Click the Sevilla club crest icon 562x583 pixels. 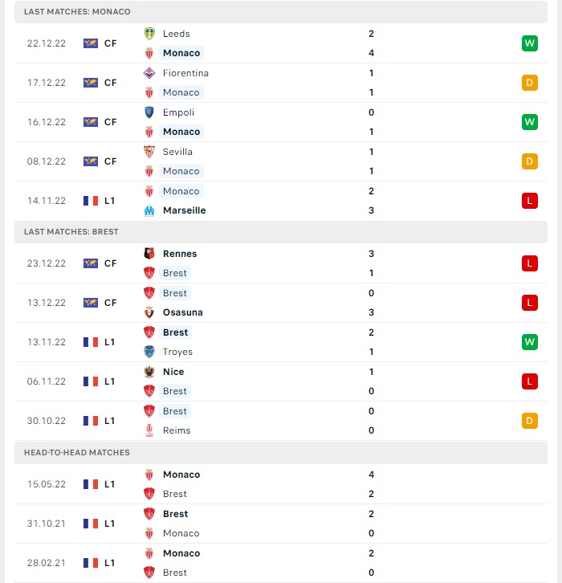pyautogui.click(x=149, y=152)
